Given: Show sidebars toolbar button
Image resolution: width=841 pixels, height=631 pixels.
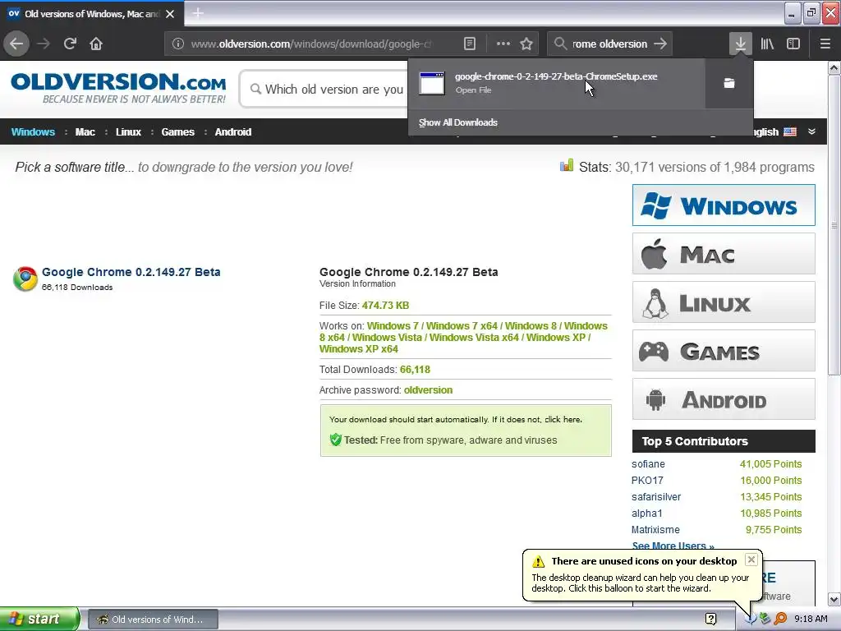Looking at the screenshot, I should 793,44.
